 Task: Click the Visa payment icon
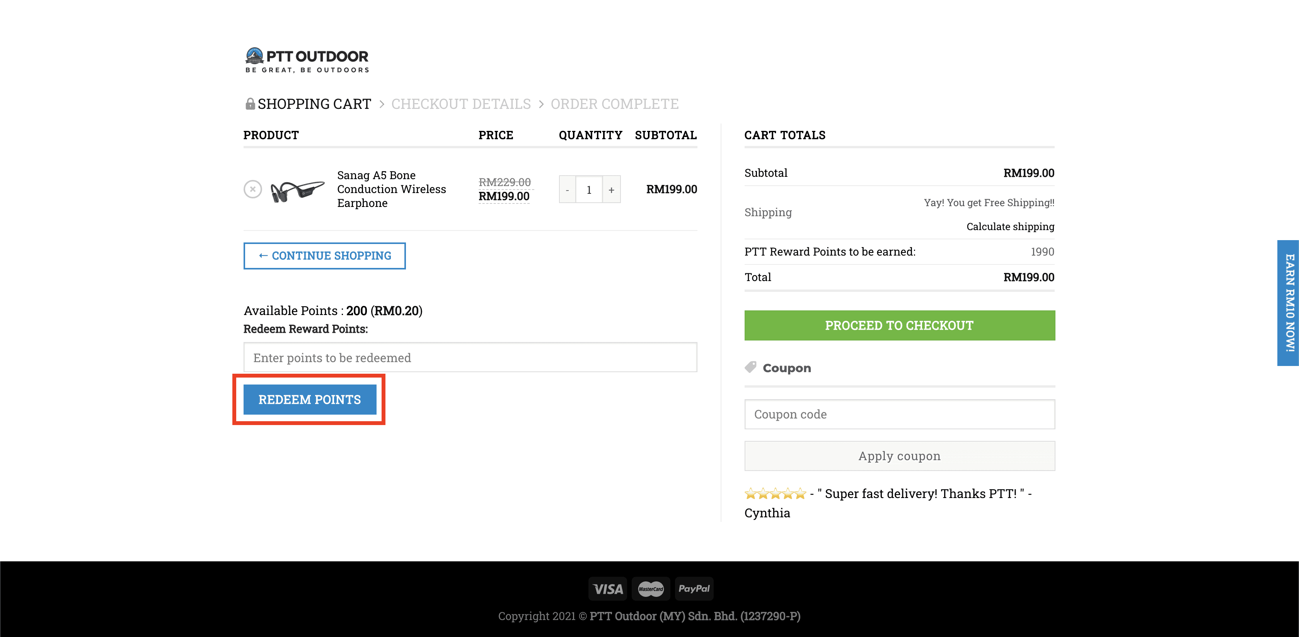608,589
